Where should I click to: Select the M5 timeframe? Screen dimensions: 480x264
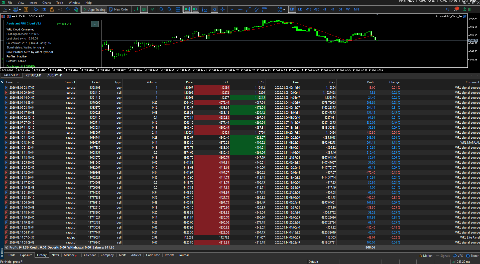(300, 9)
